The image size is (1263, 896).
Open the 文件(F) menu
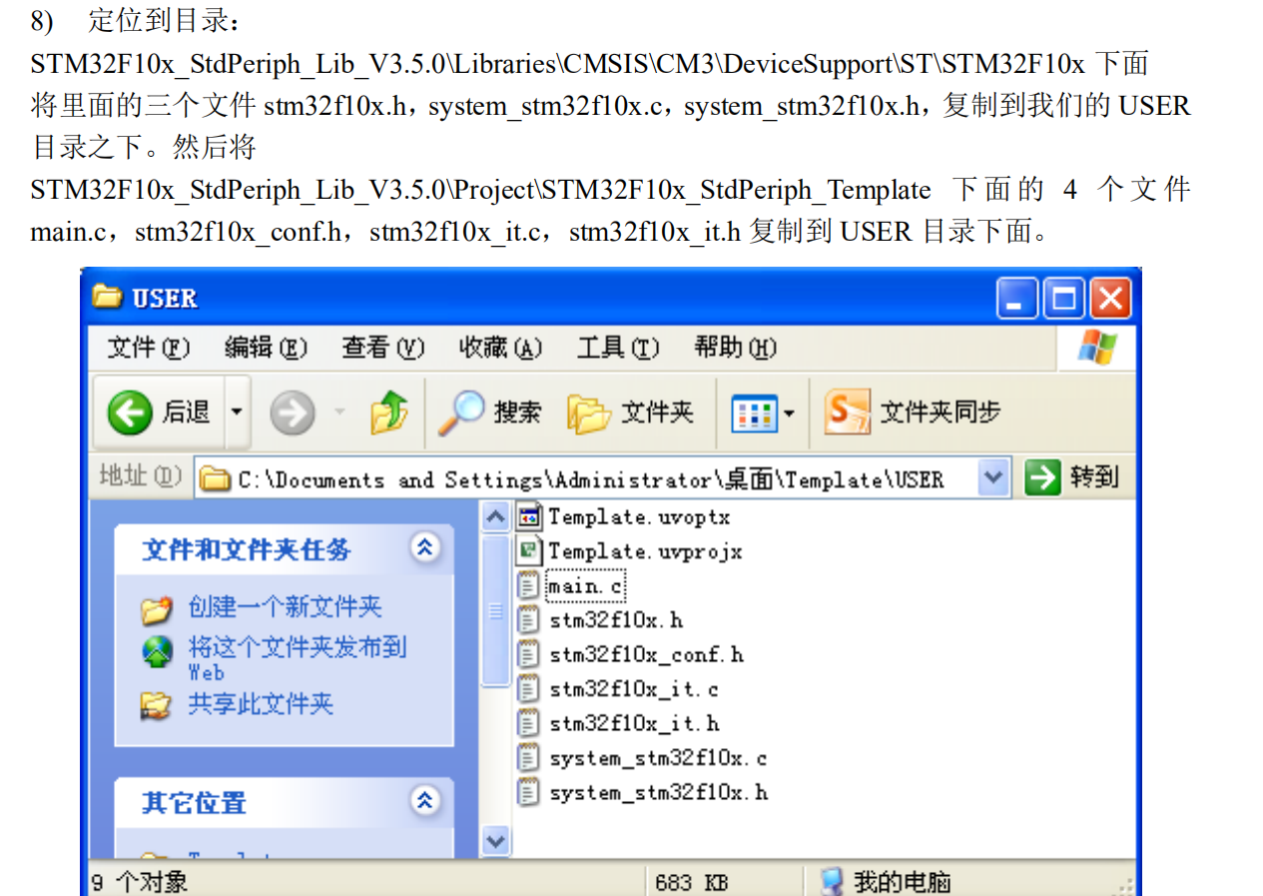(x=148, y=348)
